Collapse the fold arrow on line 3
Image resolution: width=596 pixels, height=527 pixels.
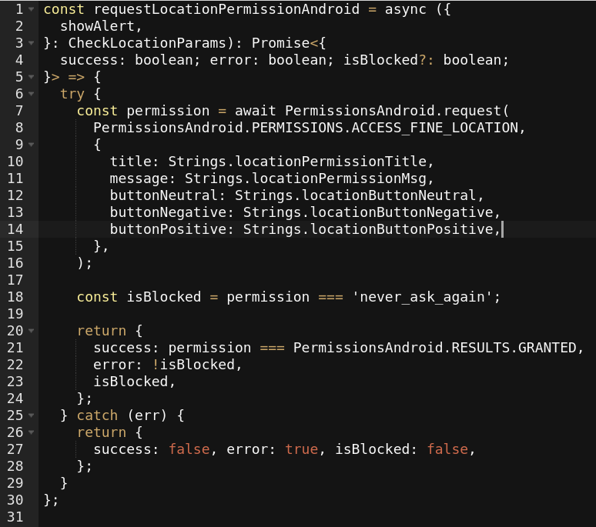pos(31,43)
